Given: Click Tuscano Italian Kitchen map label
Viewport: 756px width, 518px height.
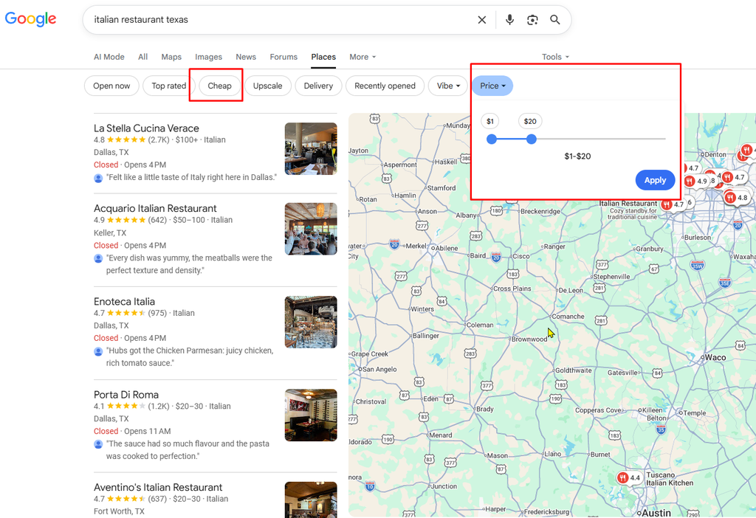Looking at the screenshot, I should 669,479.
